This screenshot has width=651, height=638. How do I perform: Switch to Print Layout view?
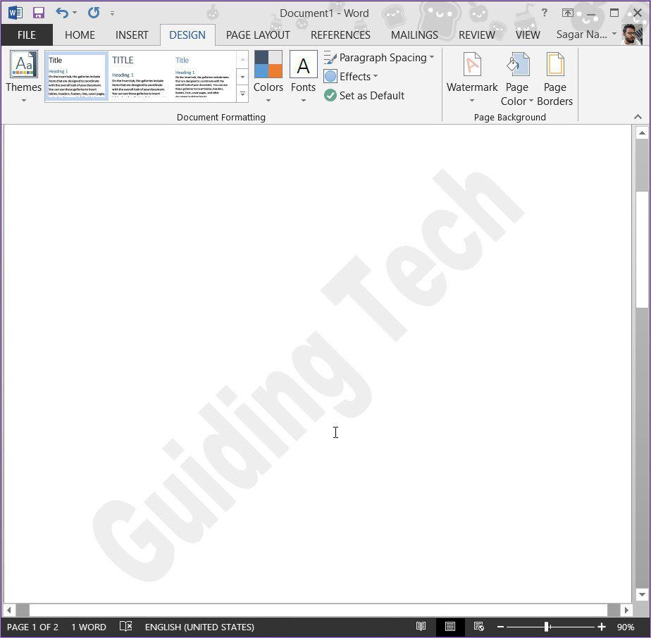449,626
